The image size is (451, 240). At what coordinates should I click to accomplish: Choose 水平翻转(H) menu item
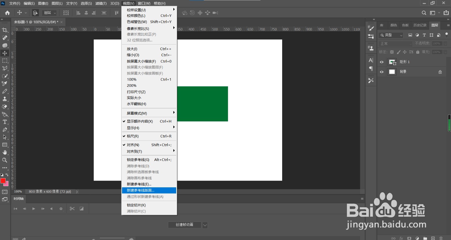(149, 104)
